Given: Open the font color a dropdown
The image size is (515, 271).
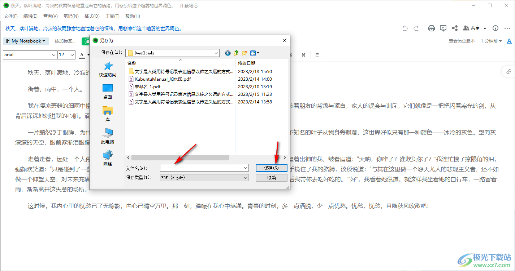Looking at the screenshot, I should point(85,55).
